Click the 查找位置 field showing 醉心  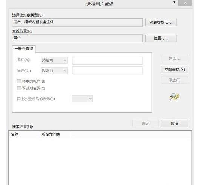(x=77, y=38)
